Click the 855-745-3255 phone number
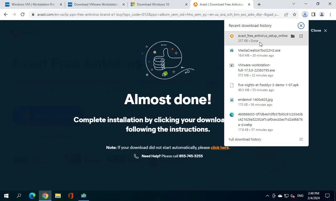This screenshot has width=336, height=201. [x=191, y=156]
